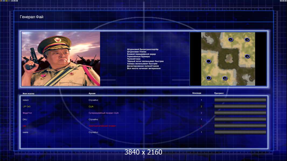Click team number 1 in nelson's row
The width and height of the screenshot is (287, 161).
201,100
